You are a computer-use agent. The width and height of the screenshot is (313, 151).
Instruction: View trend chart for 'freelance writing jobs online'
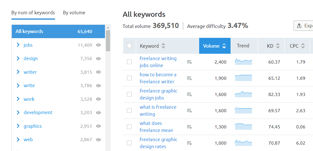tap(244, 62)
